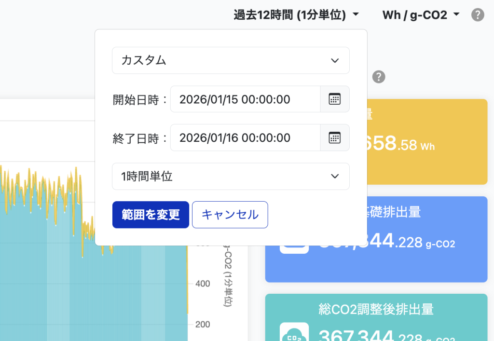
Task: Click the help icon beside Wh / g-CO2
Action: [x=477, y=15]
